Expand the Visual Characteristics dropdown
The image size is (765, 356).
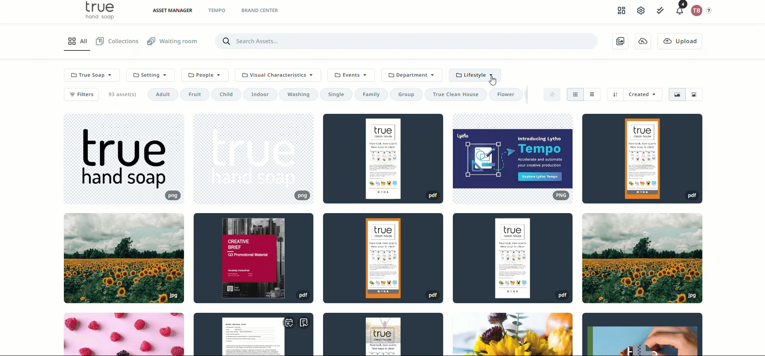(x=278, y=75)
